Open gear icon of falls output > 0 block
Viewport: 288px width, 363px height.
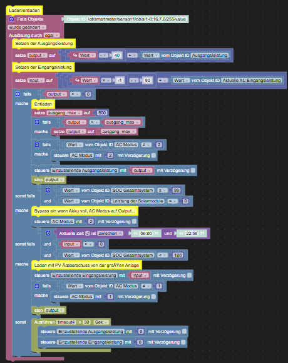click(18, 94)
